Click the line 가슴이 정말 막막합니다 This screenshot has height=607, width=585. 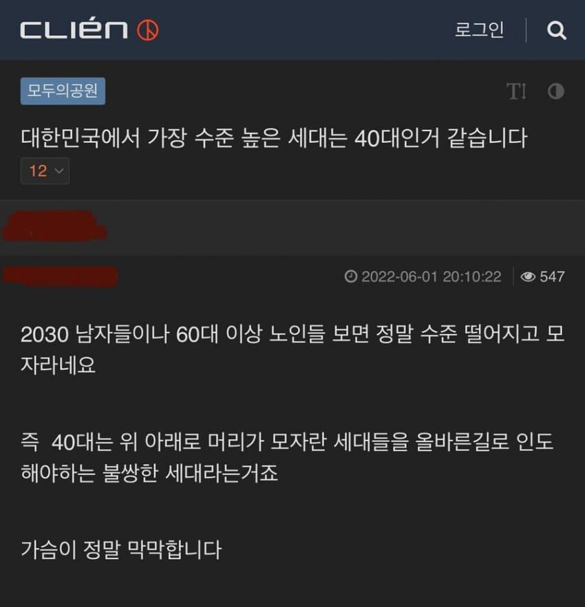click(x=121, y=550)
